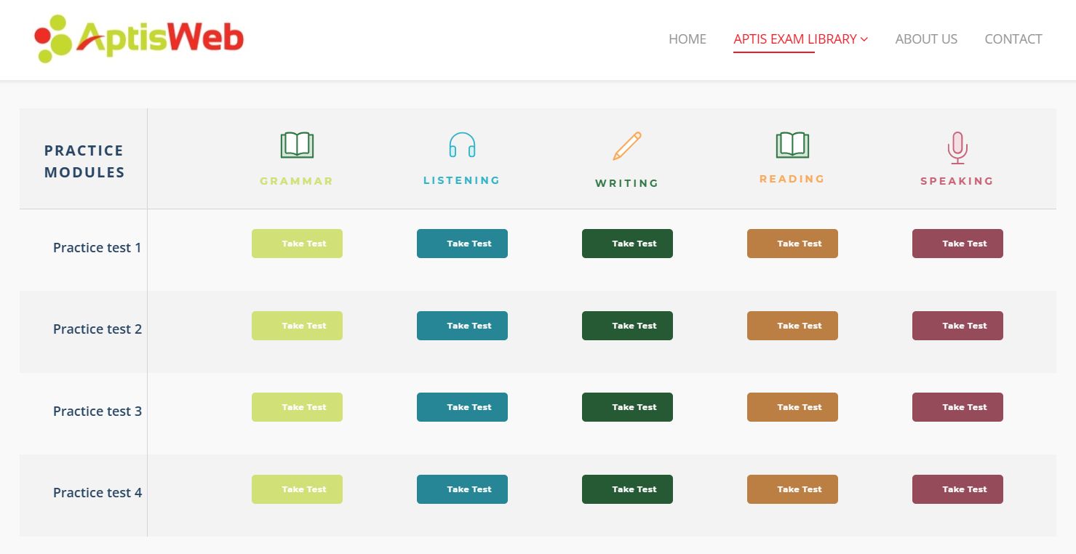Viewport: 1076px width, 554px height.
Task: Click the PRACTICE MODULES header cell
Action: click(83, 161)
